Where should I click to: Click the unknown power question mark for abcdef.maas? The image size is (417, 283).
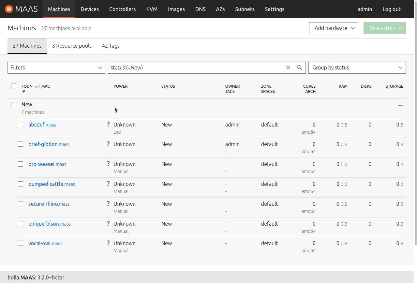point(108,124)
